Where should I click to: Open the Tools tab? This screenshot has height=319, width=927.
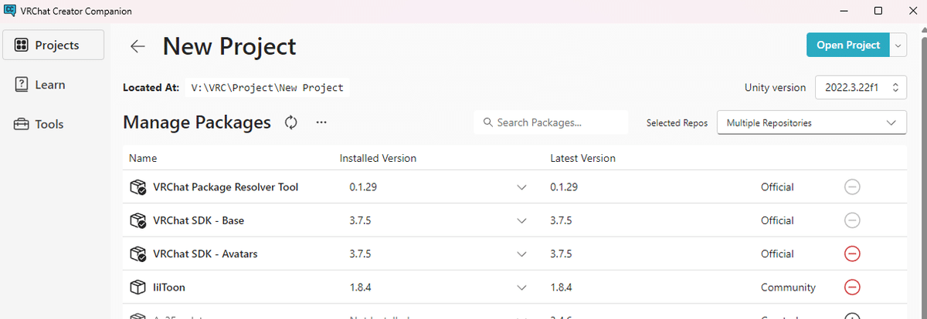(x=54, y=124)
